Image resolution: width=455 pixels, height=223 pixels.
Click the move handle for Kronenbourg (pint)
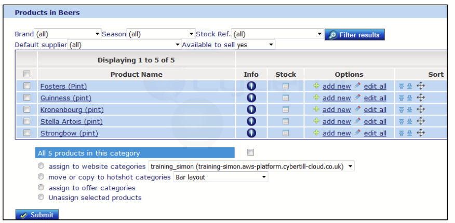click(x=421, y=109)
